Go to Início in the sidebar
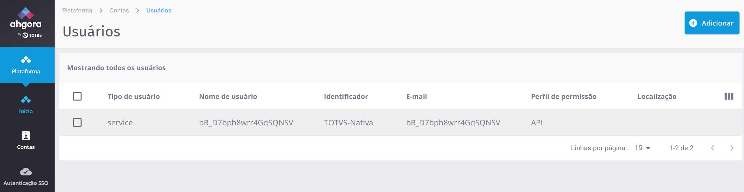744x192 pixels. 26,105
